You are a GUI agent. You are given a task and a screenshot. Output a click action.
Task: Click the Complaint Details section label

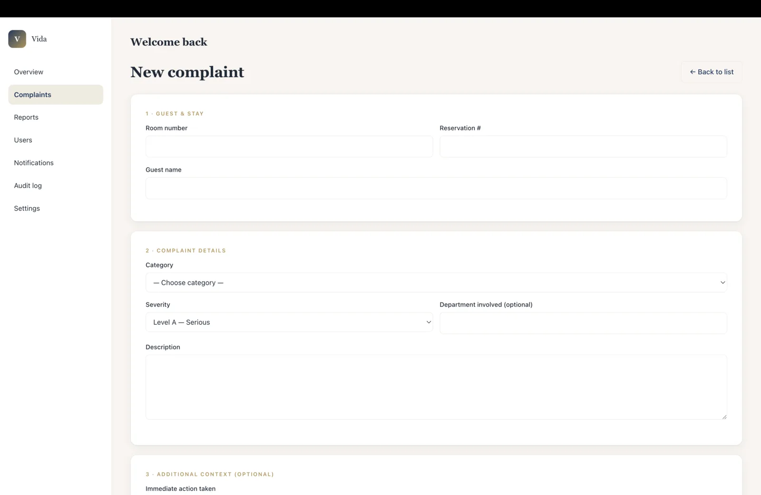(185, 251)
